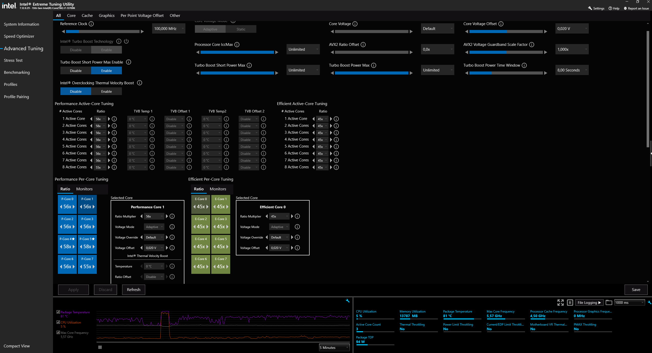Viewport: 652px width, 353px height.
Task: Switch to Compact View
Action: pos(17,346)
